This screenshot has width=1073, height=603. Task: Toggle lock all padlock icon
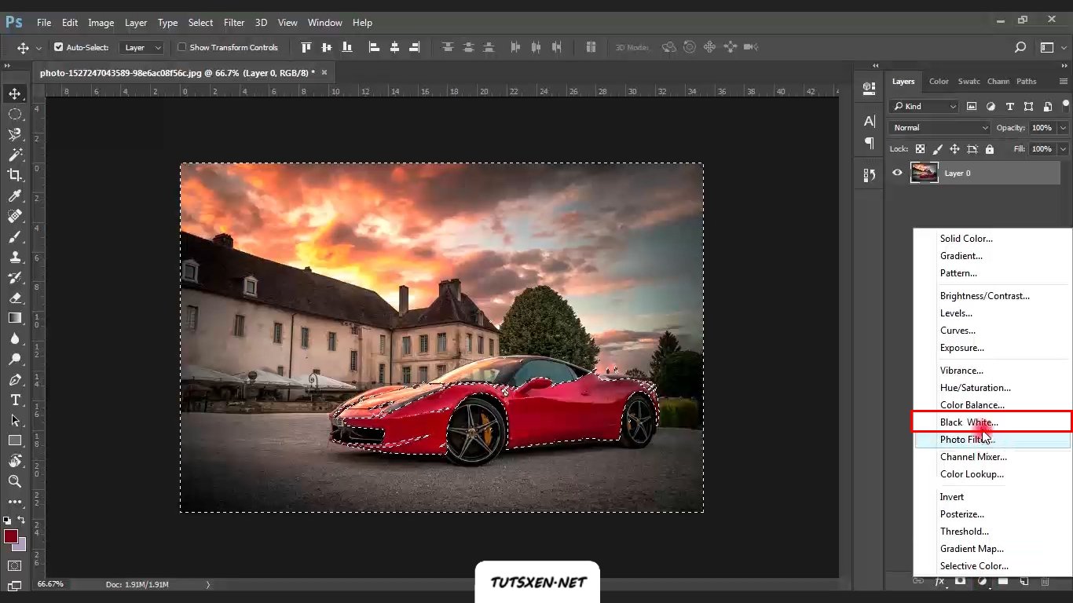click(990, 149)
